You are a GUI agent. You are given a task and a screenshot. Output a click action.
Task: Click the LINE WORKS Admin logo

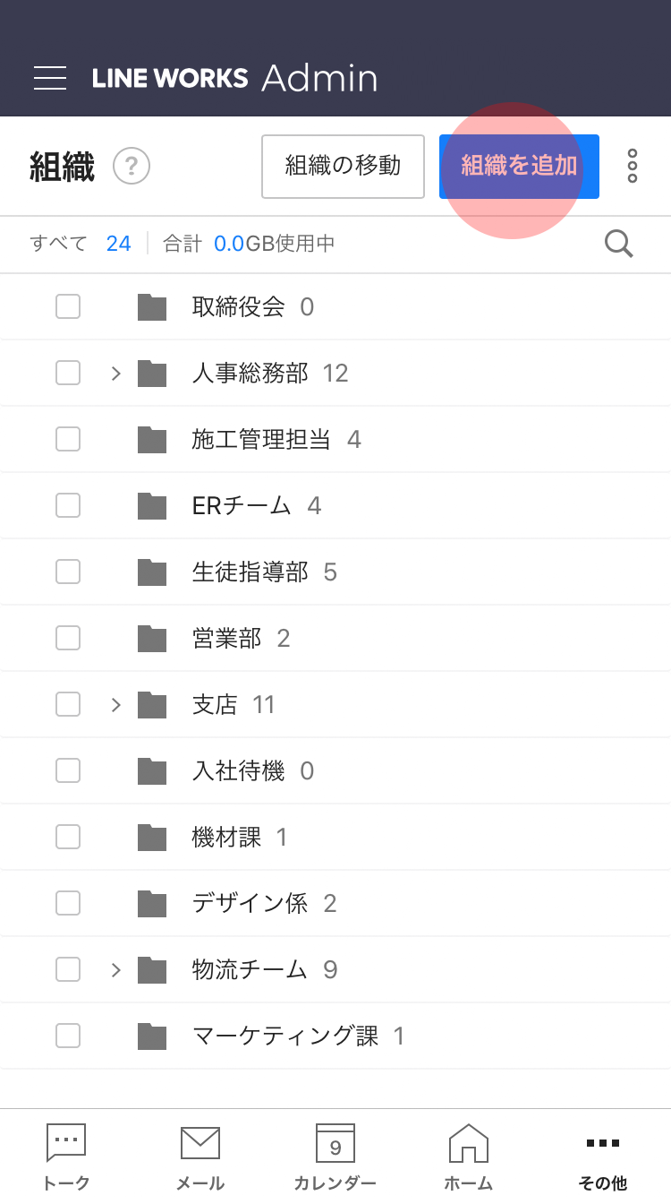coord(234,79)
